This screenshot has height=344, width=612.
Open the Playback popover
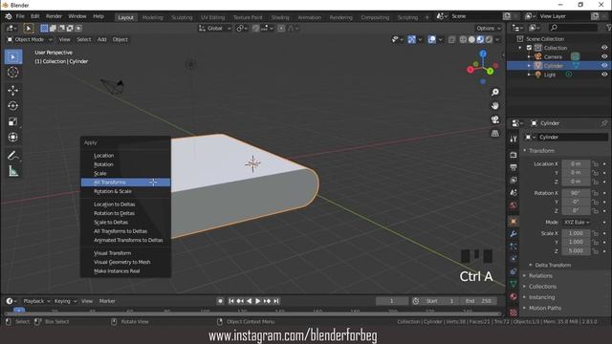tap(36, 301)
